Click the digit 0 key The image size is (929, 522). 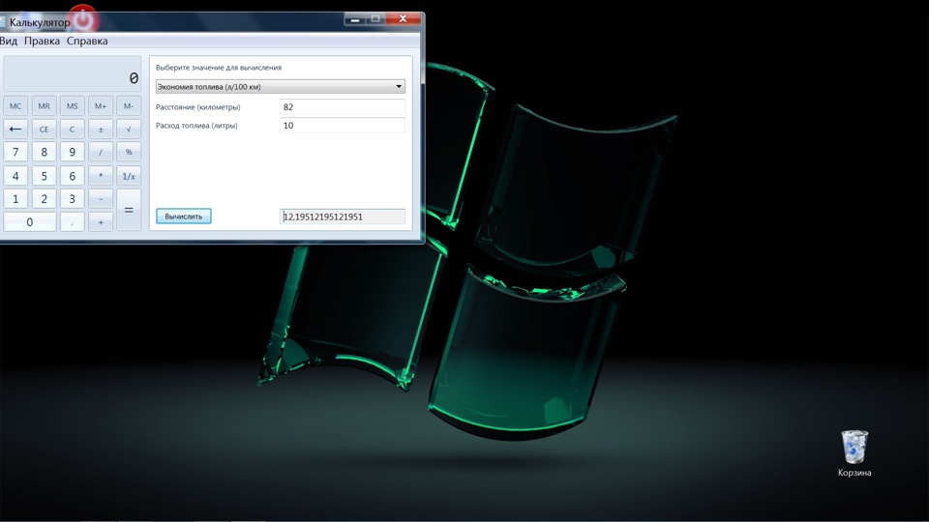[x=30, y=222]
